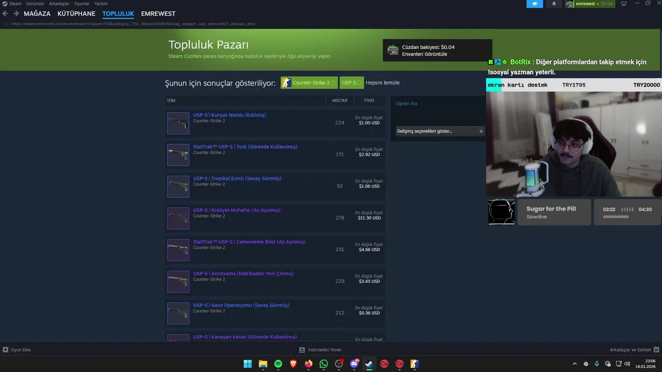This screenshot has width=662, height=372.
Task: Click the microphone tray icon
Action: coord(597,364)
